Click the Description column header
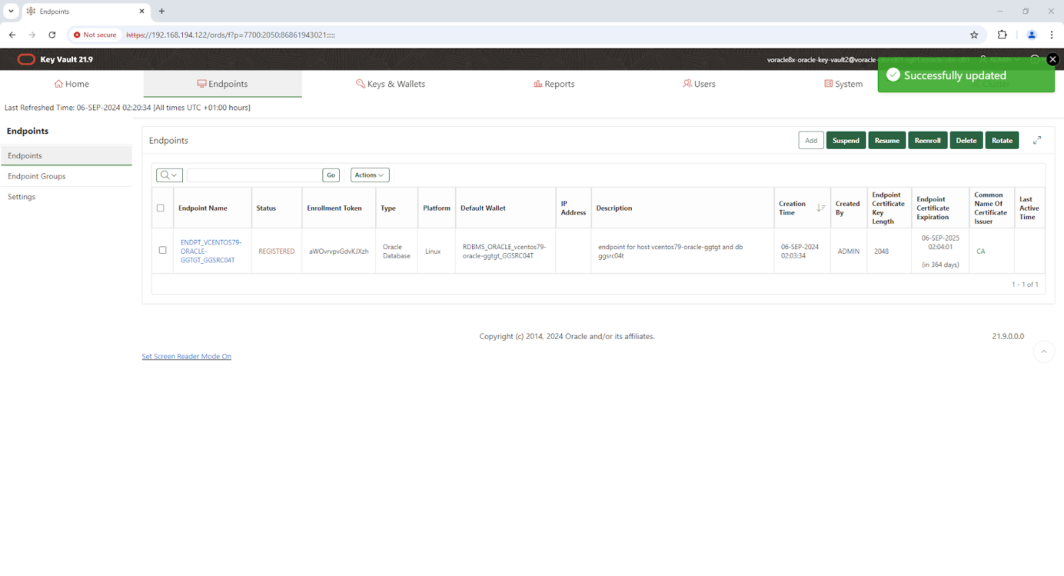The height and width of the screenshot is (576, 1064). pyautogui.click(x=614, y=208)
